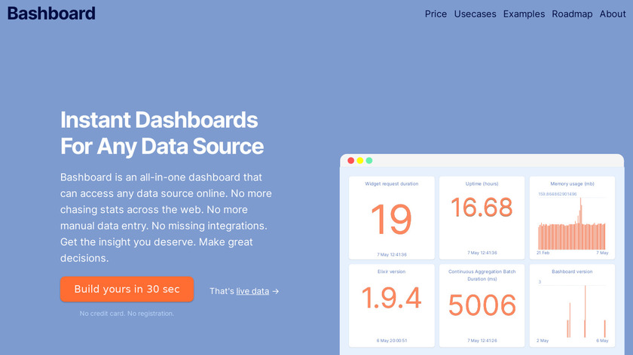Follow the live data link
Image resolution: width=633 pixels, height=355 pixels.
tap(252, 291)
